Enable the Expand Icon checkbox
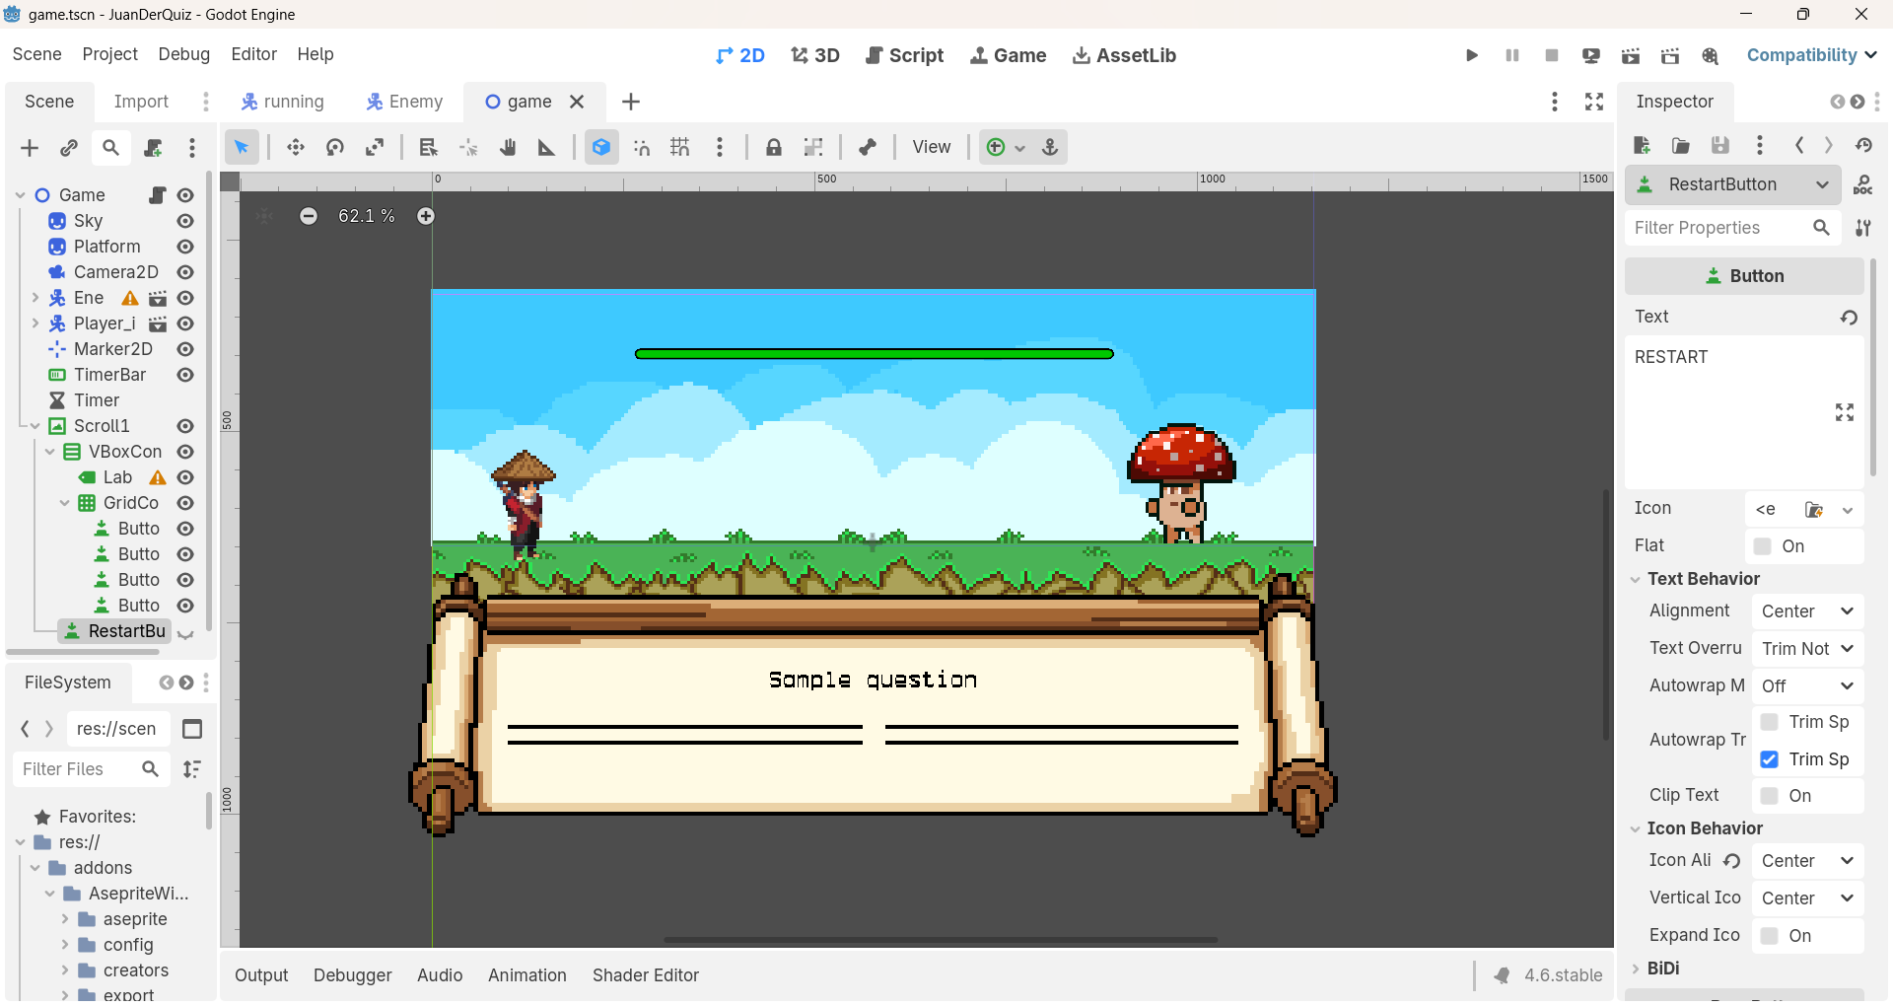The image size is (1893, 1006). tap(1770, 936)
